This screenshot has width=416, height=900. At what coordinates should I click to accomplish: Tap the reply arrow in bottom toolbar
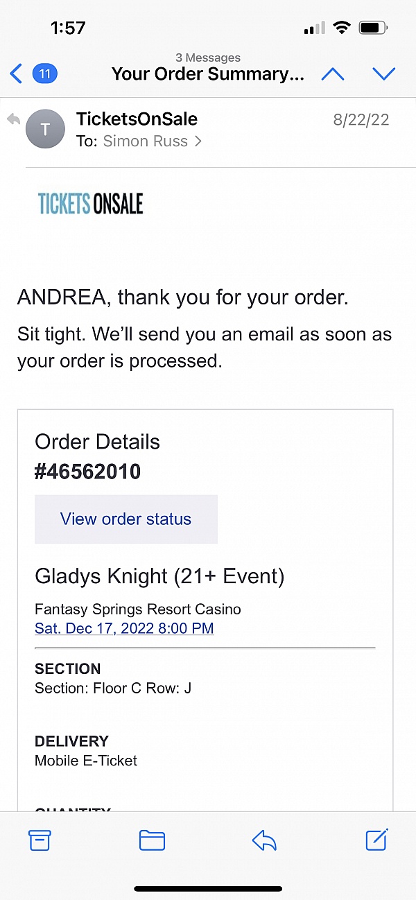(264, 840)
